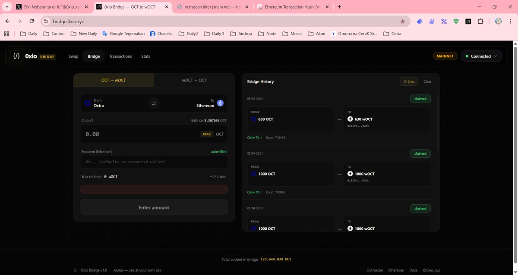Select the OCT → wOCT direction tab

(114, 80)
